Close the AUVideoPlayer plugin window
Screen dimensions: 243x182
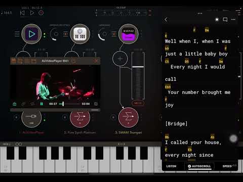pos(96,61)
